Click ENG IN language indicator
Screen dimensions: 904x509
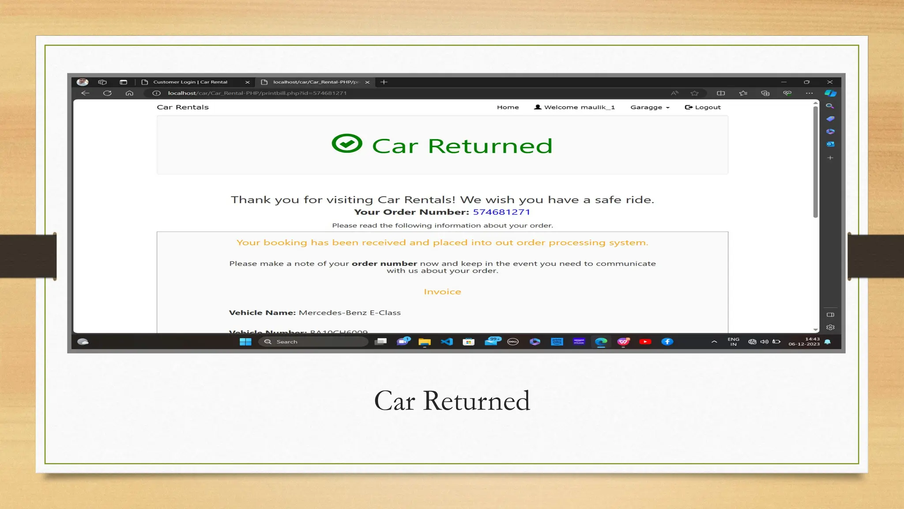click(734, 342)
